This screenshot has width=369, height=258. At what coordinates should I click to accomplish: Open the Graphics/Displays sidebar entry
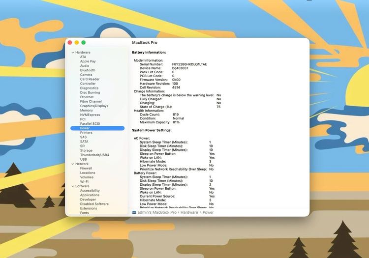(x=94, y=106)
